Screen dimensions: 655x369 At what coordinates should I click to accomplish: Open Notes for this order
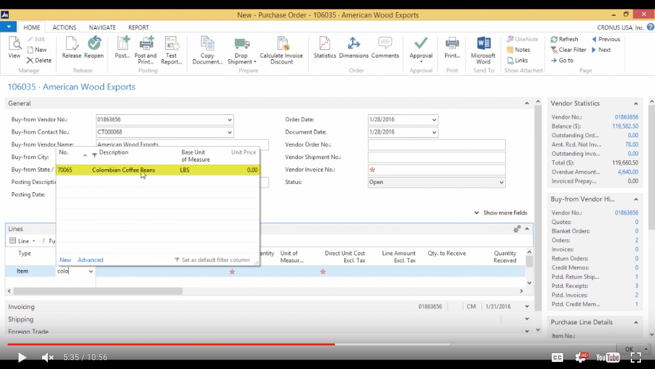(x=519, y=49)
